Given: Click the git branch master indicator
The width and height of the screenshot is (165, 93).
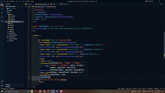Looking at the screenshot, I should 4,89.
